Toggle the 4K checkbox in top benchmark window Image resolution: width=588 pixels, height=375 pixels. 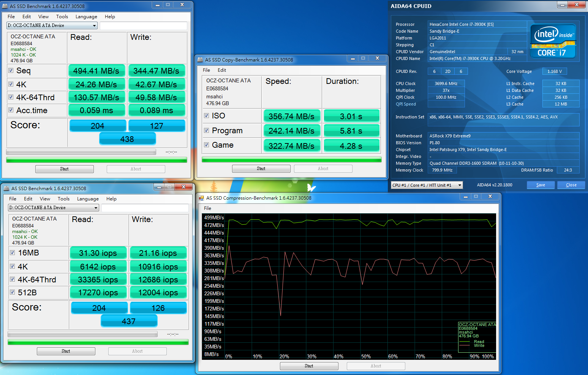point(11,84)
